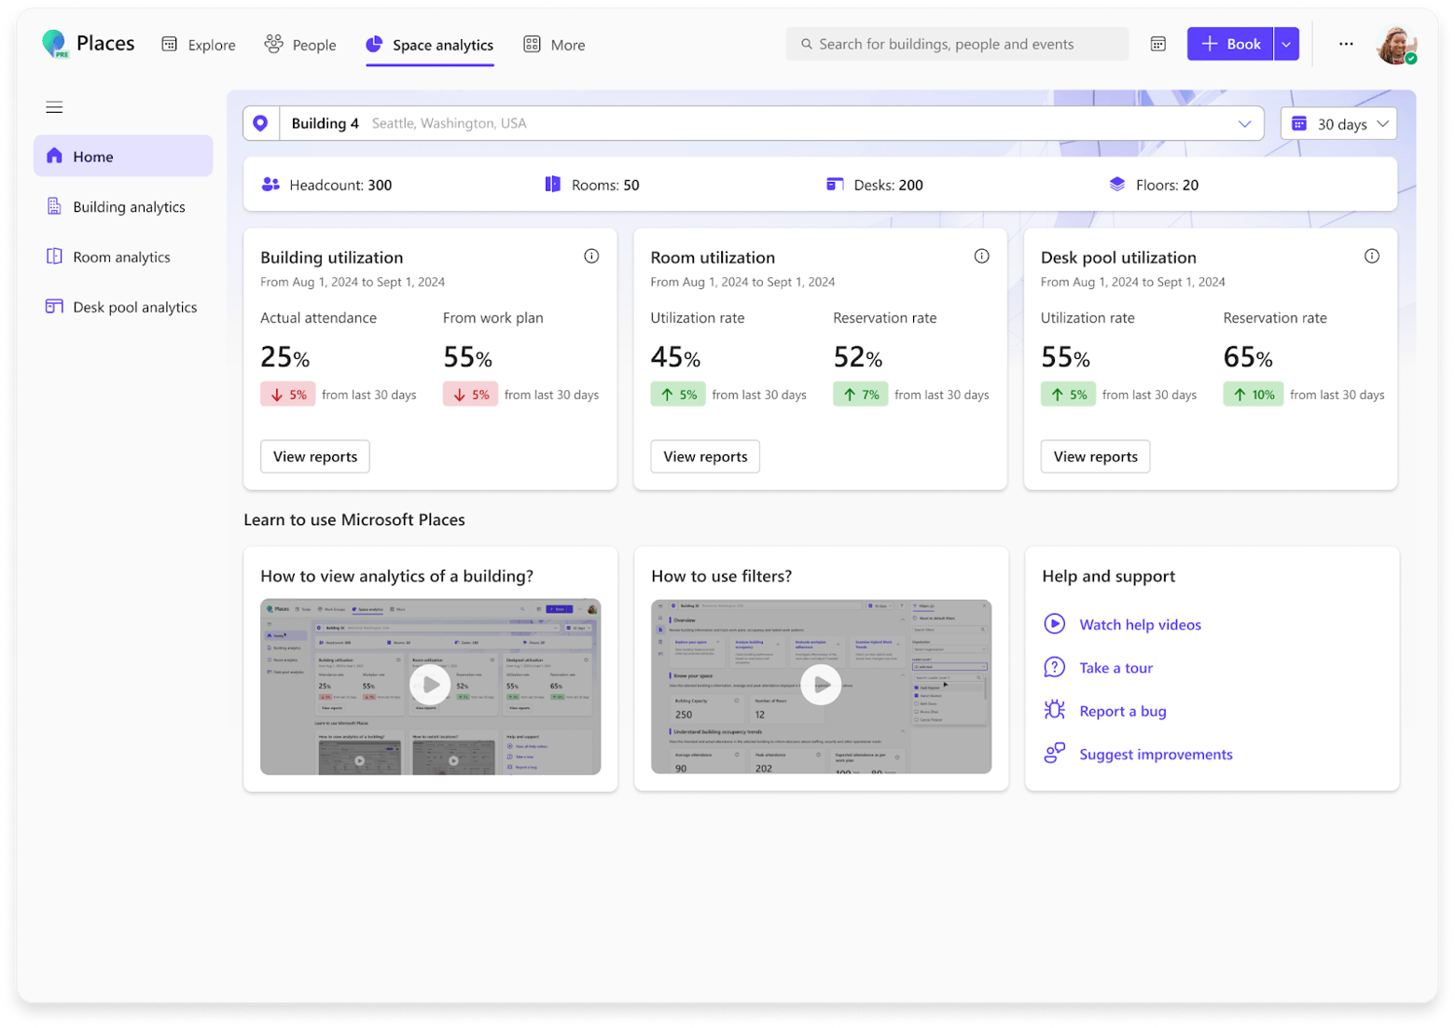Open the Take a tour link
The height and width of the screenshot is (1028, 1455).
tap(1115, 667)
